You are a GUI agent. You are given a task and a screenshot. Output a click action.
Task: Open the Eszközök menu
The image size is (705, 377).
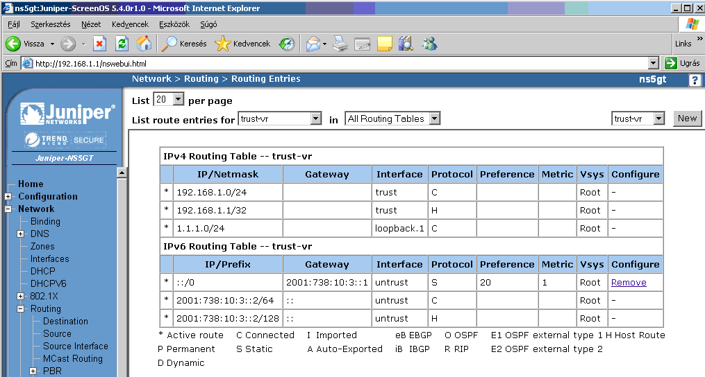(x=174, y=24)
